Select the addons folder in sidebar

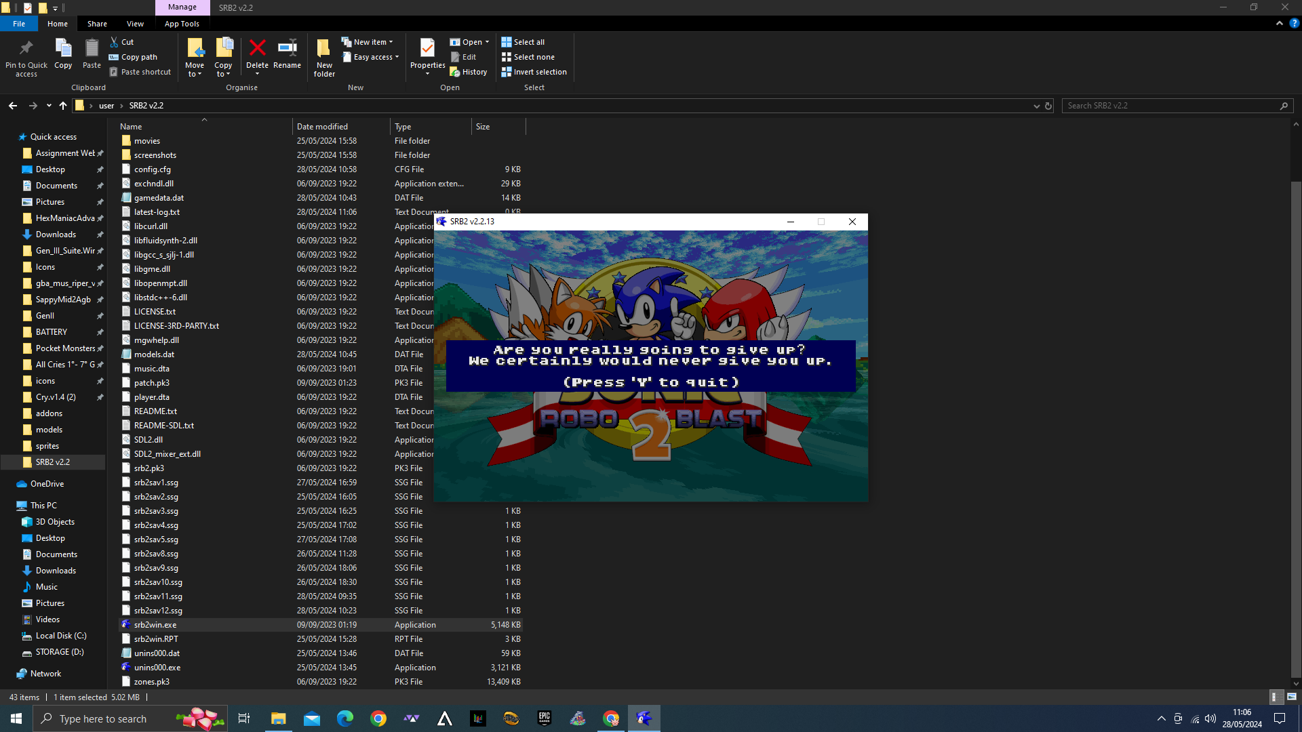[49, 413]
